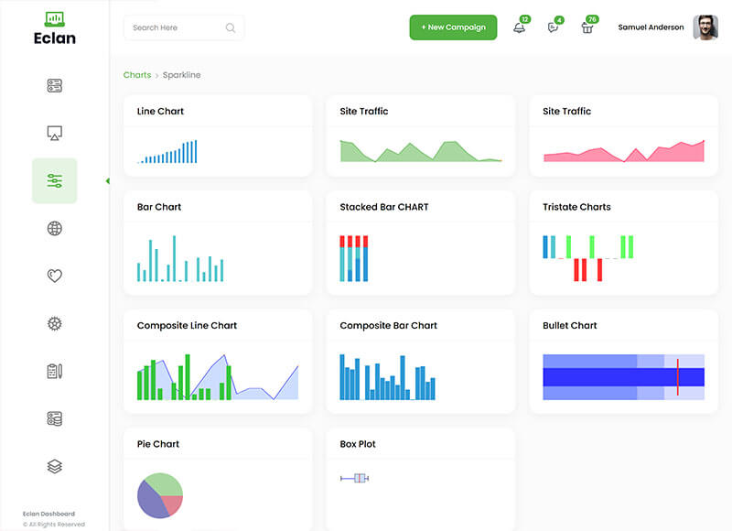
Task: Click the gift box icon
Action: tap(587, 27)
